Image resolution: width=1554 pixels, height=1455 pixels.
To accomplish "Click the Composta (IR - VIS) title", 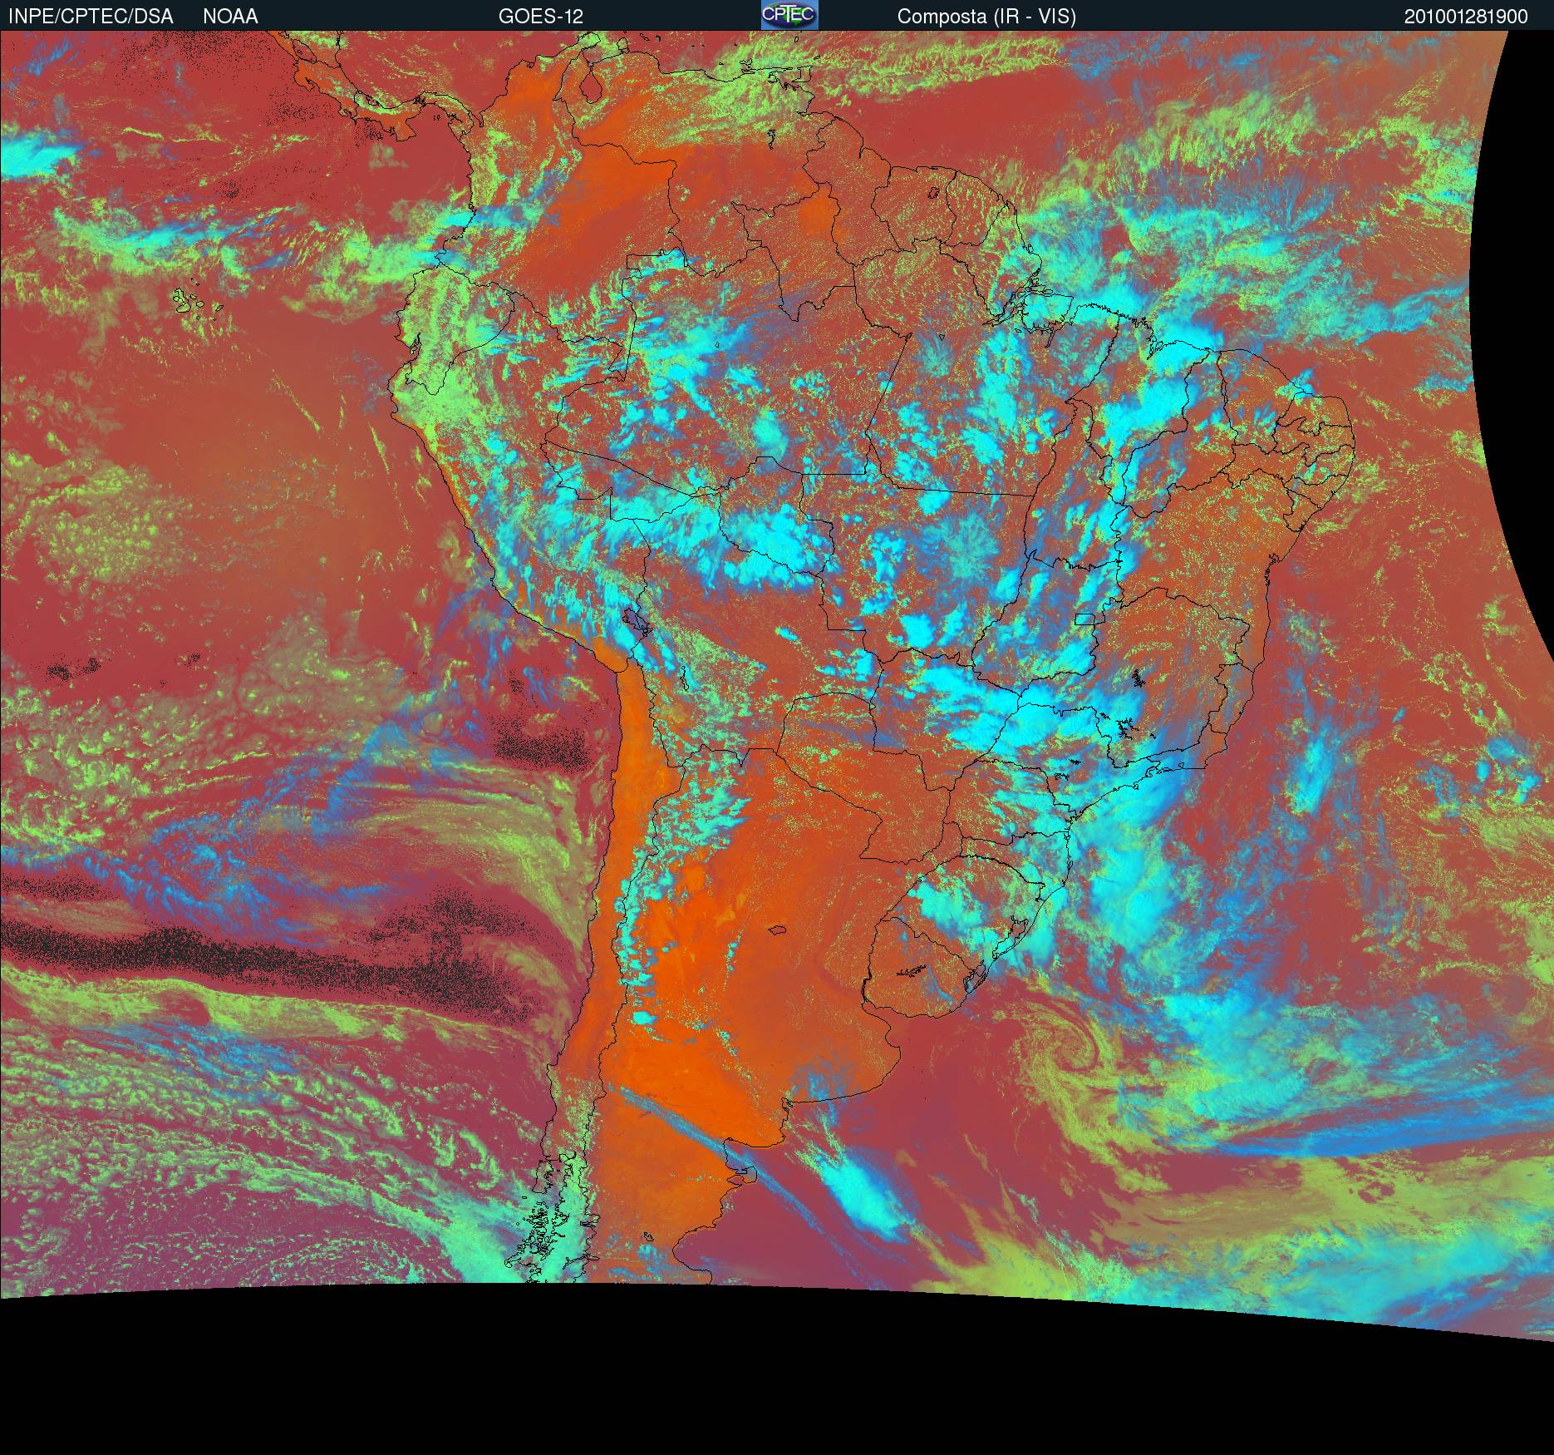I will [986, 17].
